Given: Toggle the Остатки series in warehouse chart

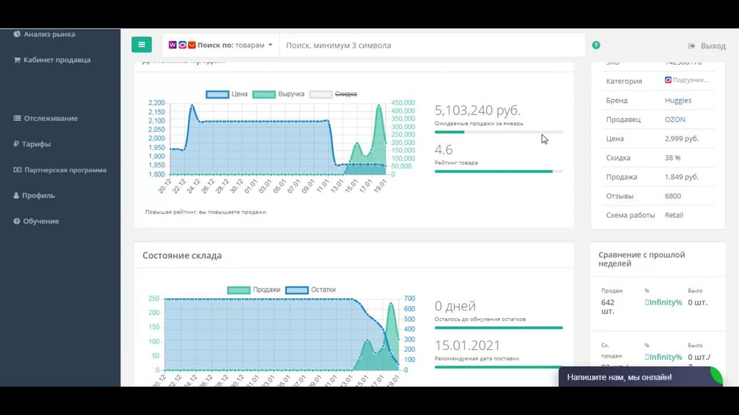Looking at the screenshot, I should [x=311, y=290].
